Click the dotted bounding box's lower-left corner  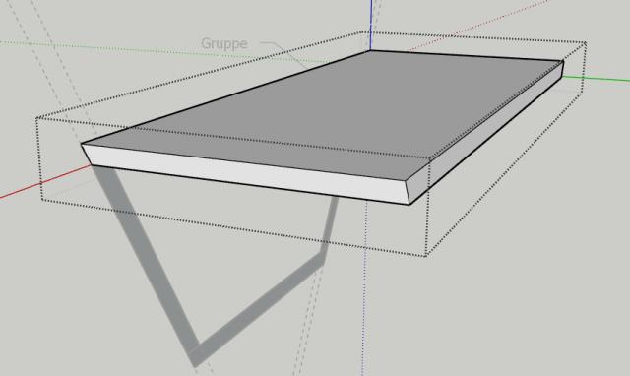pyautogui.click(x=41, y=200)
